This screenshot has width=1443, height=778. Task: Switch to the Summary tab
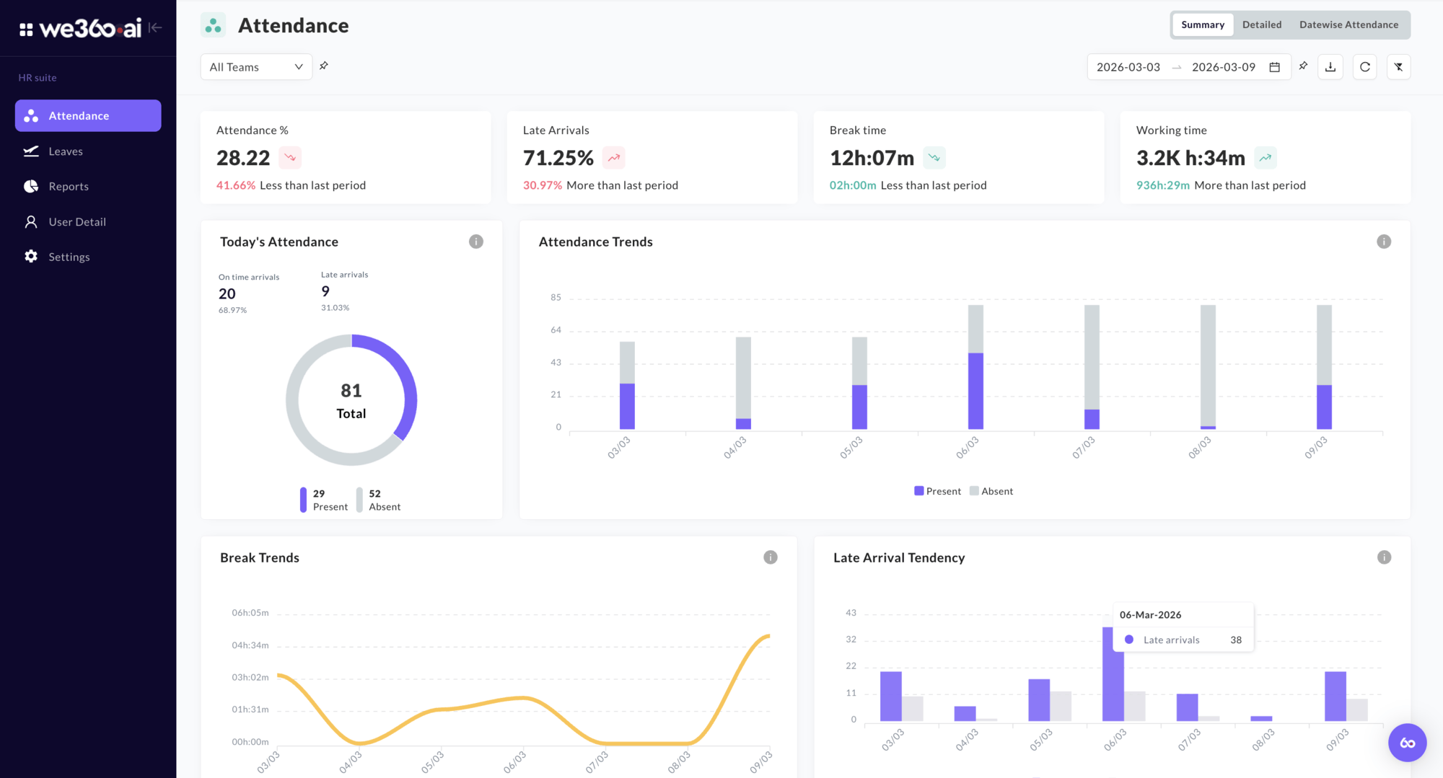(1203, 25)
